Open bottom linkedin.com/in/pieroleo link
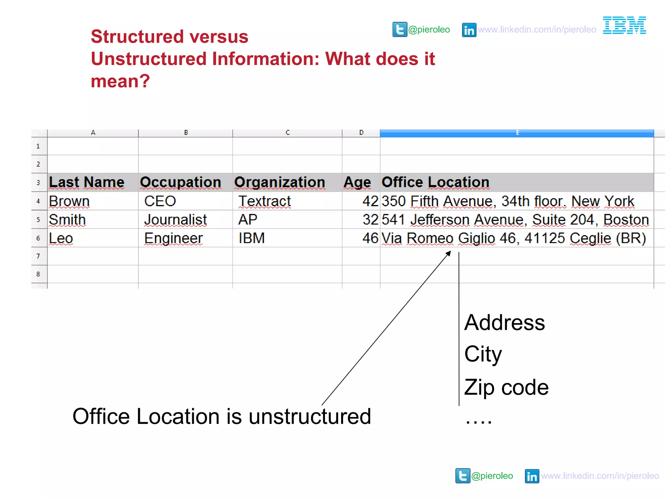This screenshot has height=500, width=666. point(600,476)
